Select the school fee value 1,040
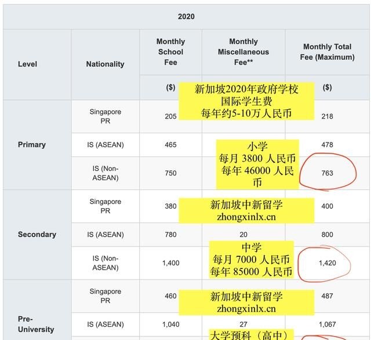 [170, 324]
